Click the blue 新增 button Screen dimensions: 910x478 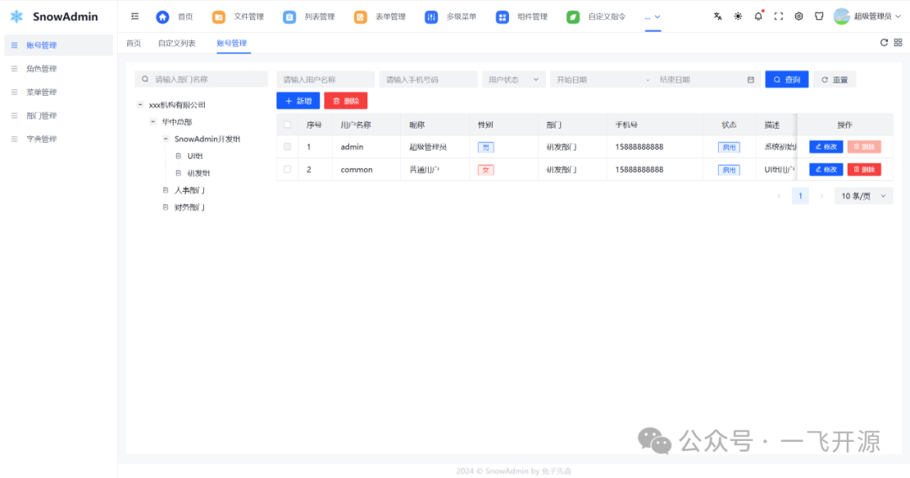coord(298,101)
